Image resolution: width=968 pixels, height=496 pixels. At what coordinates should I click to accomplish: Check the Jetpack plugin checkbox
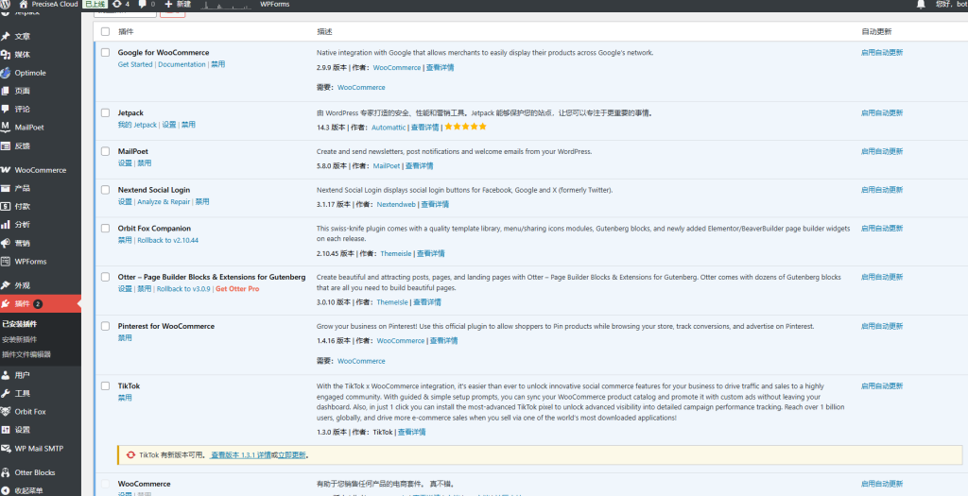click(106, 112)
